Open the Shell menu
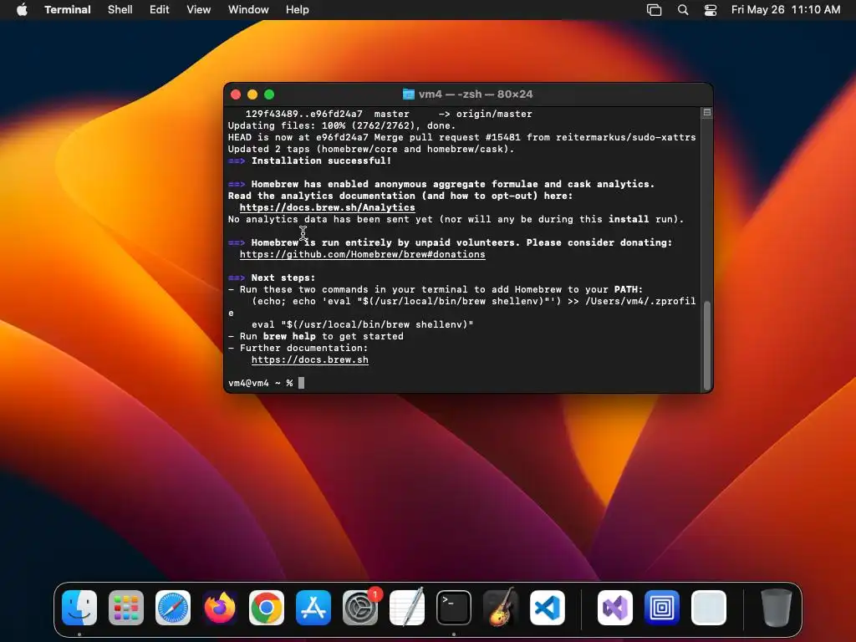Image resolution: width=856 pixels, height=642 pixels. click(x=120, y=9)
